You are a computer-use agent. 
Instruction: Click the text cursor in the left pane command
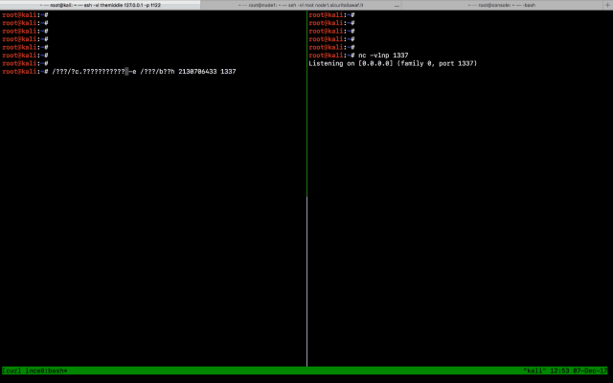click(x=127, y=72)
